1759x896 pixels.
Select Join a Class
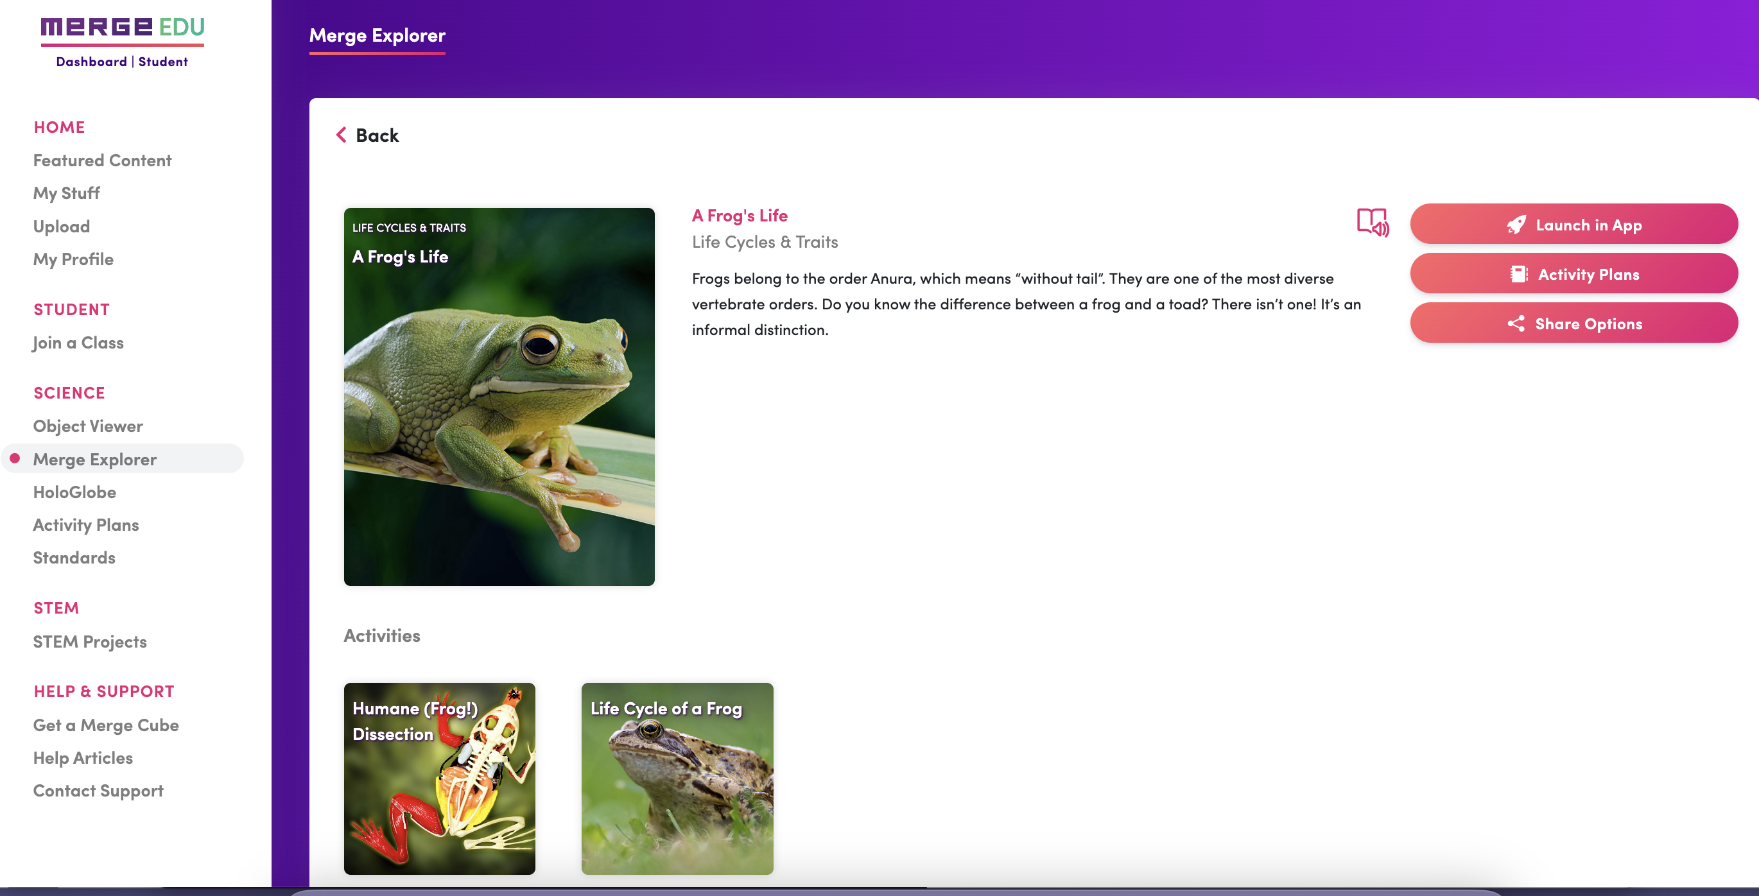click(x=78, y=343)
